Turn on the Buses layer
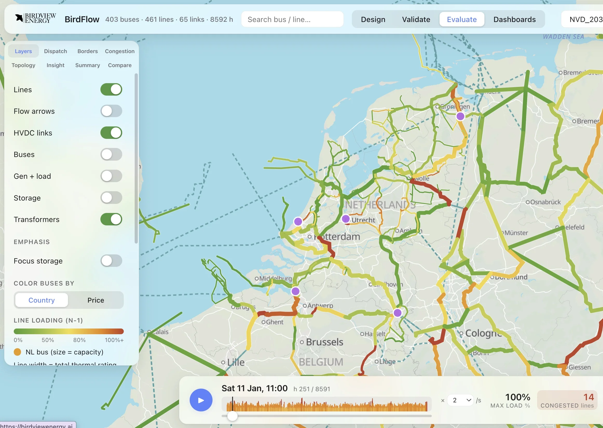This screenshot has width=603, height=428. pos(111,154)
